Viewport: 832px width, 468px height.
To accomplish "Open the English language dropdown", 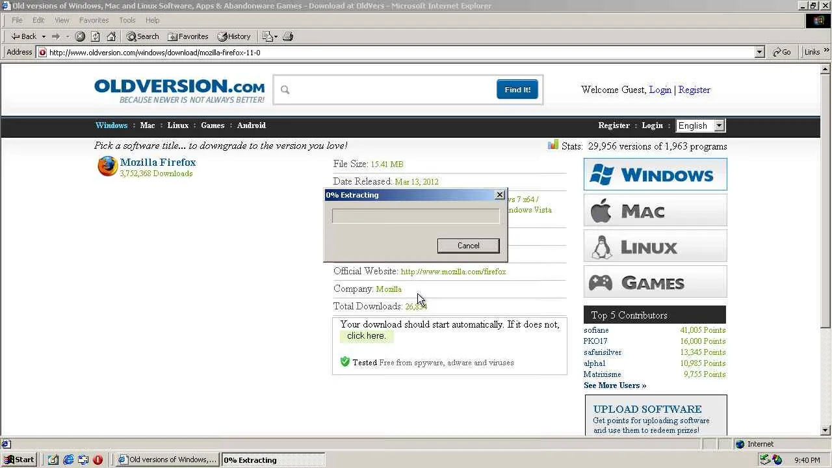I will 700,125.
